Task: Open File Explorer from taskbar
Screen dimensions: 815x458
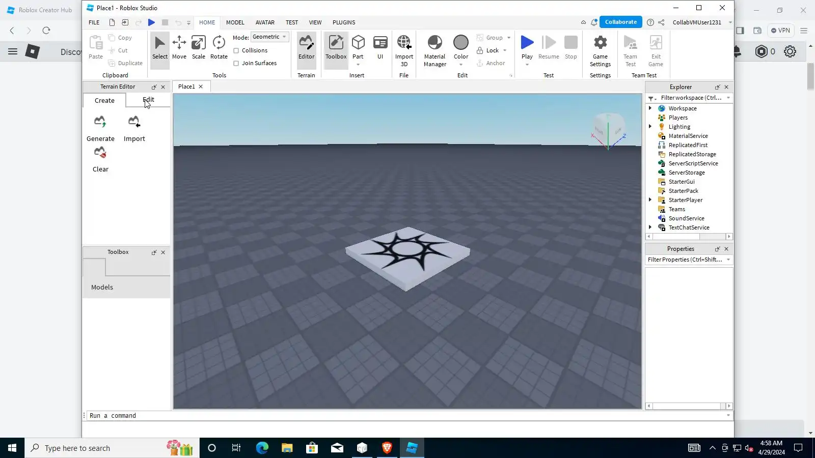Action: click(x=287, y=448)
